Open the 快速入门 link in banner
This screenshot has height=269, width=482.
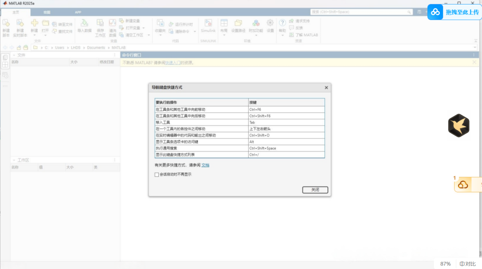pos(172,63)
